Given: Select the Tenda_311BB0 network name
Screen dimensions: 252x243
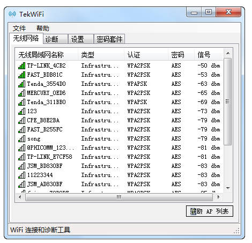Looking at the screenshot, I should [46, 102].
